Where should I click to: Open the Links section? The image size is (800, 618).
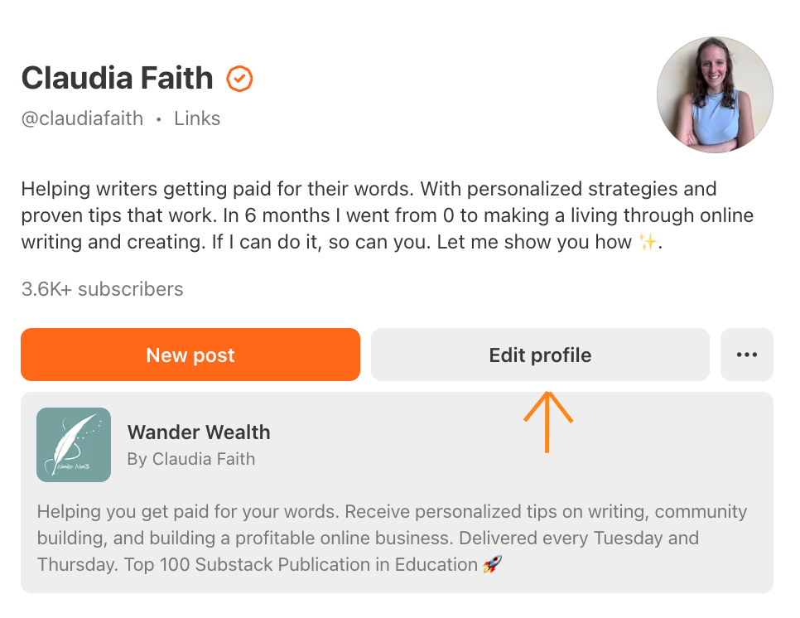click(x=196, y=118)
